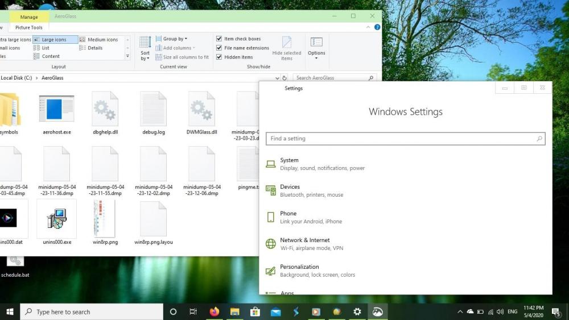Disable the Hidden items checkbox
Image resolution: width=569 pixels, height=320 pixels.
[219, 57]
